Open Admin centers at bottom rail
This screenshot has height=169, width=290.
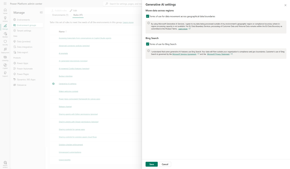click(x=5, y=164)
